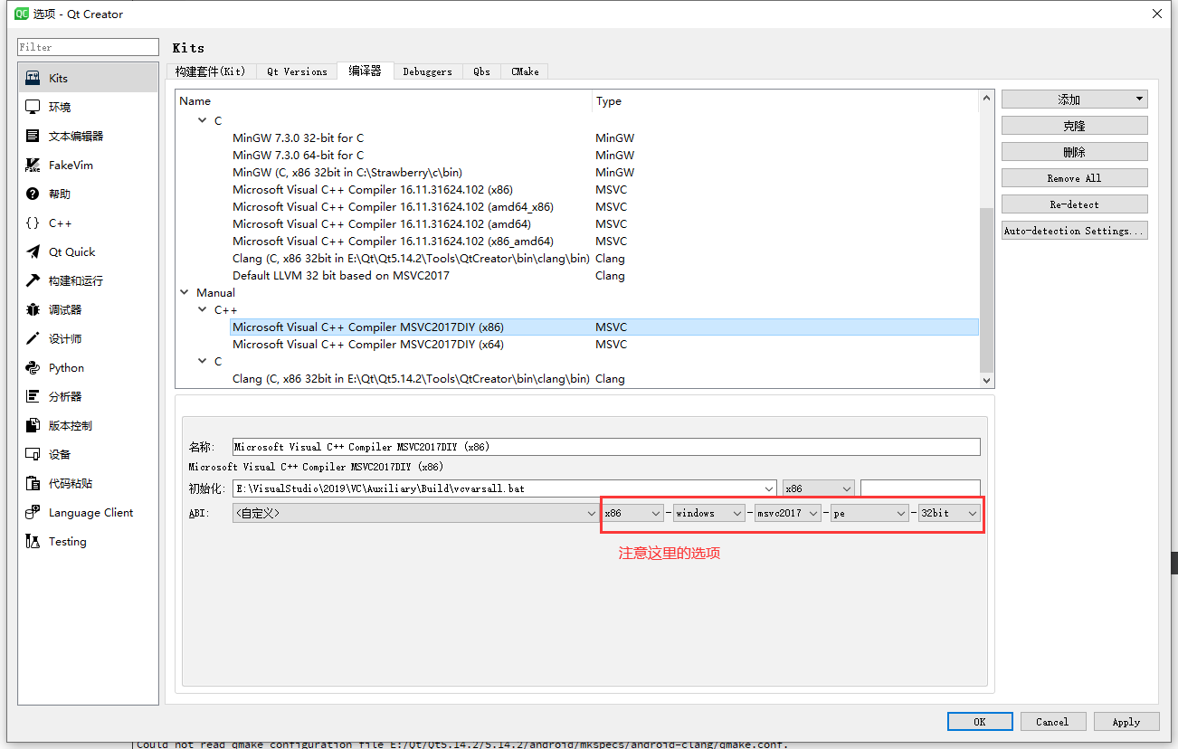This screenshot has height=749, width=1178.
Task: Click the Re-detect button
Action: [1074, 204]
